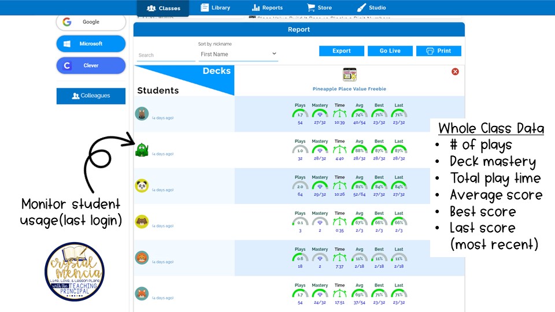Click the Pineapple Place Value deck thumbnail
Viewport: 555px width, 312px height.
pyautogui.click(x=349, y=75)
